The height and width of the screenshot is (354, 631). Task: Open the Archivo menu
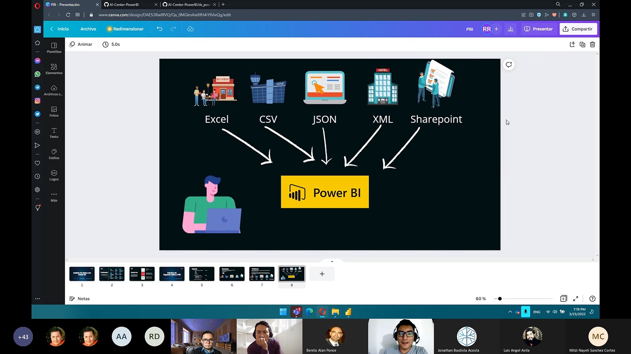pyautogui.click(x=88, y=29)
